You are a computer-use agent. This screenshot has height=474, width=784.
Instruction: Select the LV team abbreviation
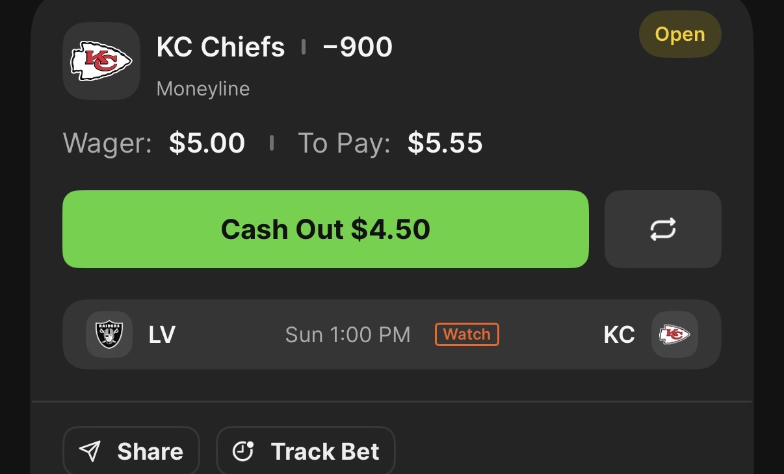pyautogui.click(x=162, y=335)
